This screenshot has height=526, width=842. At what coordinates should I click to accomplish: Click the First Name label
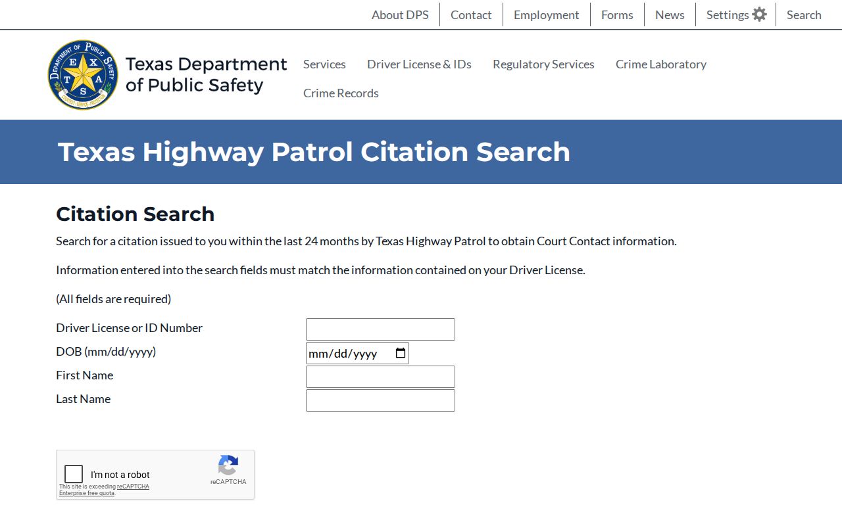point(84,375)
